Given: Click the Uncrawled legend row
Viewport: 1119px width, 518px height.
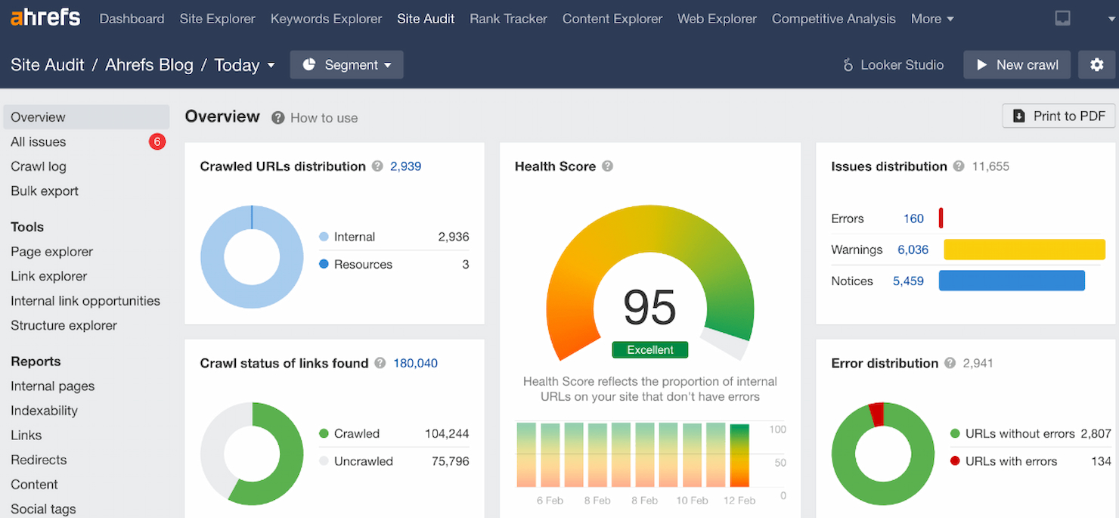Looking at the screenshot, I should pos(394,461).
